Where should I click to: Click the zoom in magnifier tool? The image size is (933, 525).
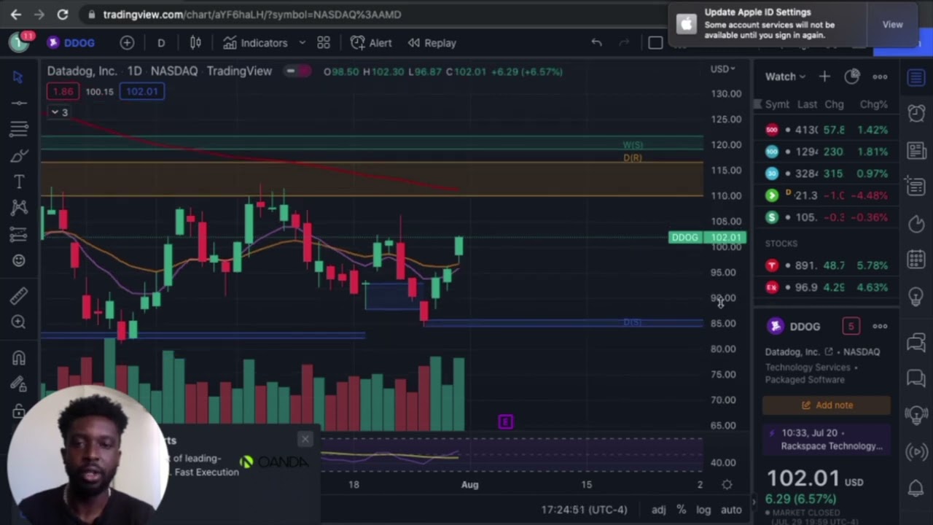[x=18, y=322]
